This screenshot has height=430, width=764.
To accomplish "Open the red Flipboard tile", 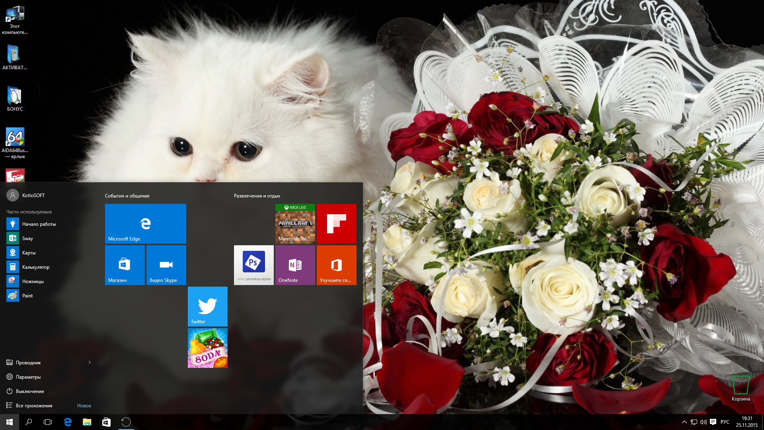I will point(337,224).
